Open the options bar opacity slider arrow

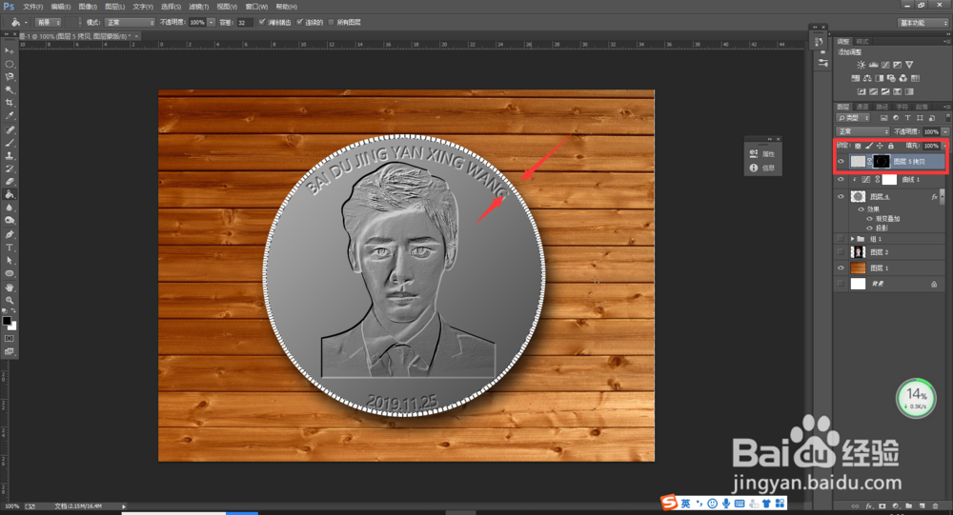(x=211, y=23)
